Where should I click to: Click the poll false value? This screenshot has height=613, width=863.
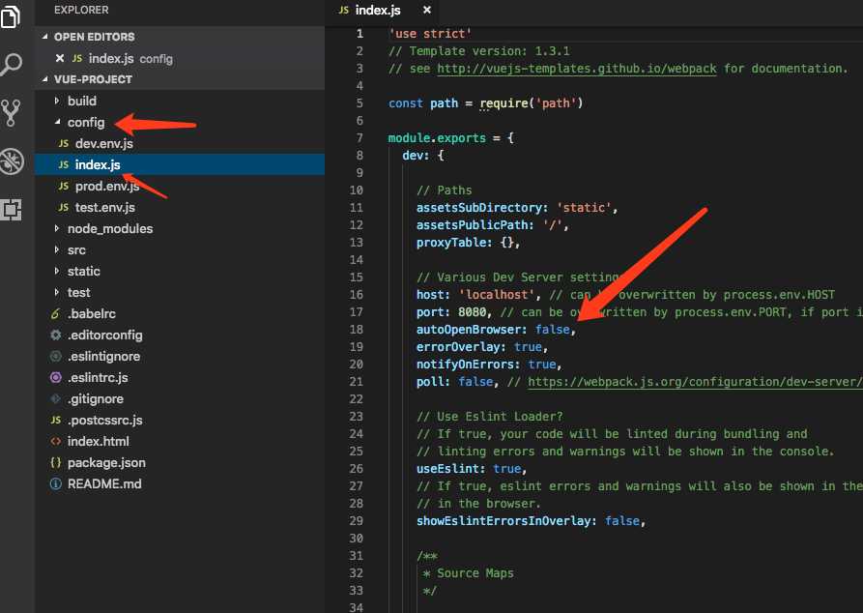click(475, 382)
